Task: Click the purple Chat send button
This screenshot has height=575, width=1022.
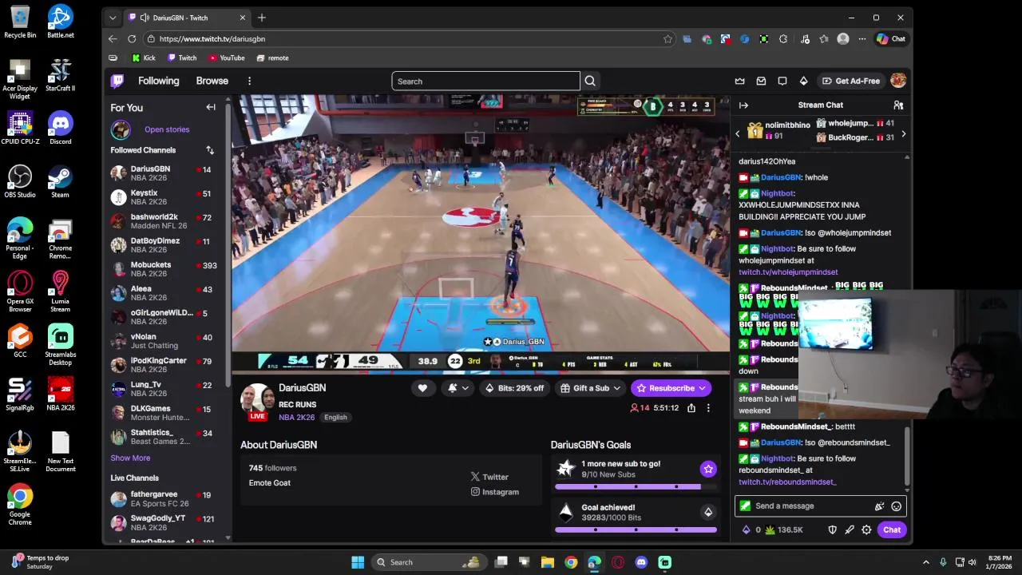Action: click(x=891, y=529)
